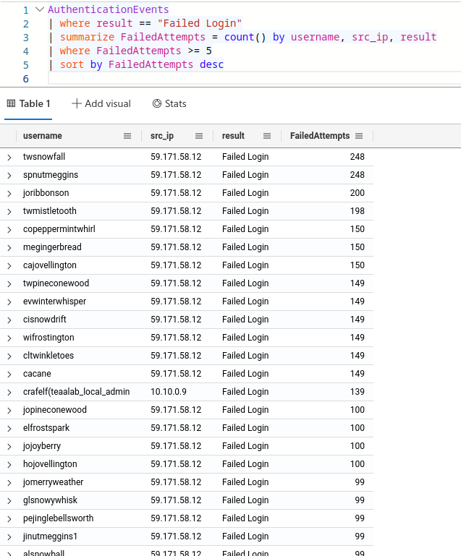This screenshot has height=556, width=461.
Task: Select the 248 FailedAttempts cell for twsnowfall
Action: [x=357, y=157]
